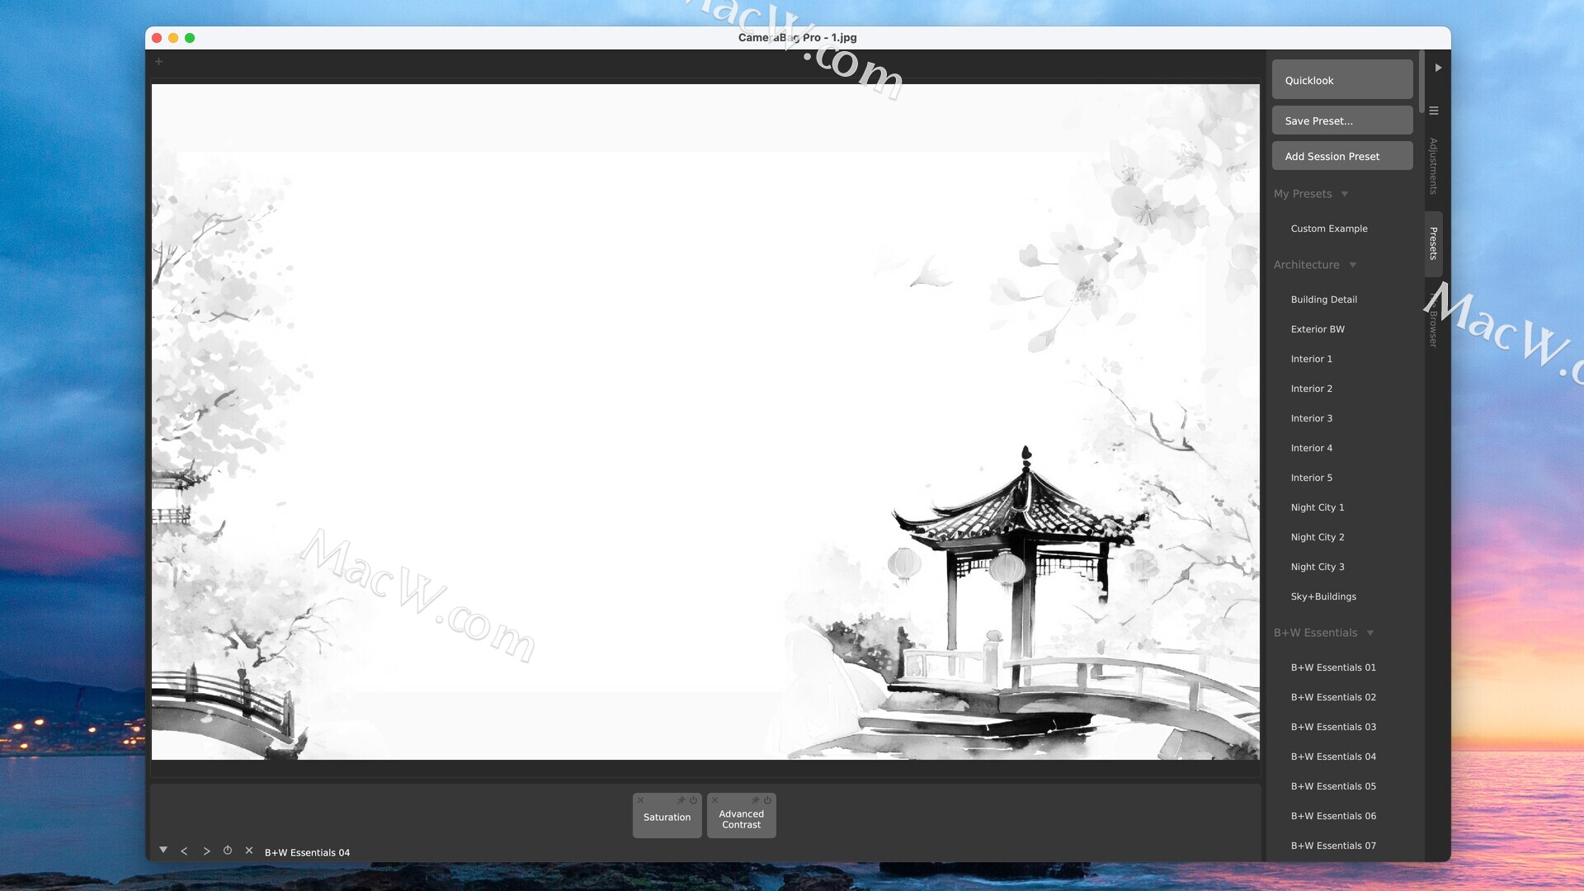Switch to the Adjustments tab
The width and height of the screenshot is (1584, 891).
pos(1434,166)
